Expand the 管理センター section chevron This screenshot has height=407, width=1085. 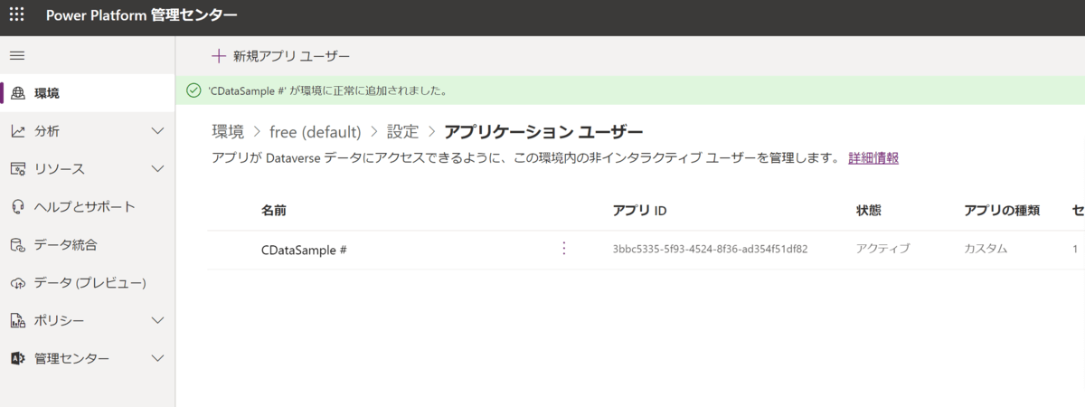pyautogui.click(x=157, y=359)
